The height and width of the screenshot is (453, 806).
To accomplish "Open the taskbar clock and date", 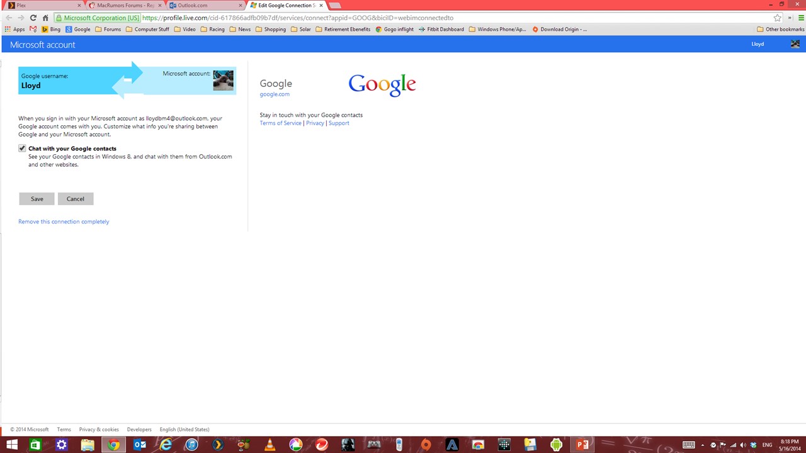I will 789,445.
